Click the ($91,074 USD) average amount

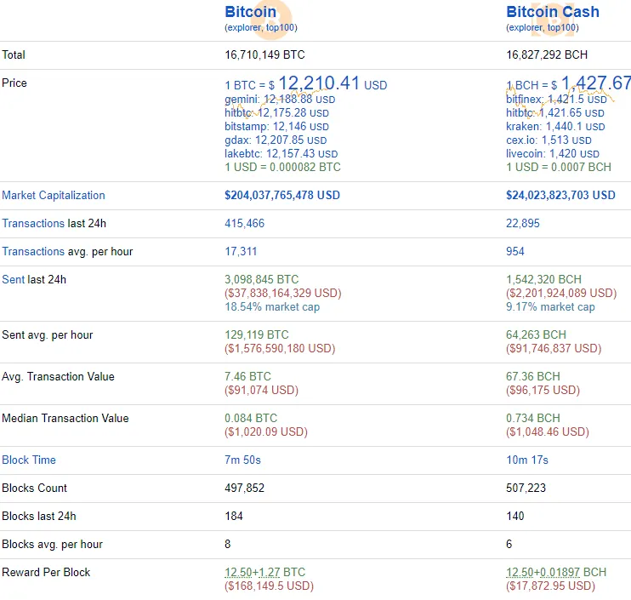[x=261, y=390]
